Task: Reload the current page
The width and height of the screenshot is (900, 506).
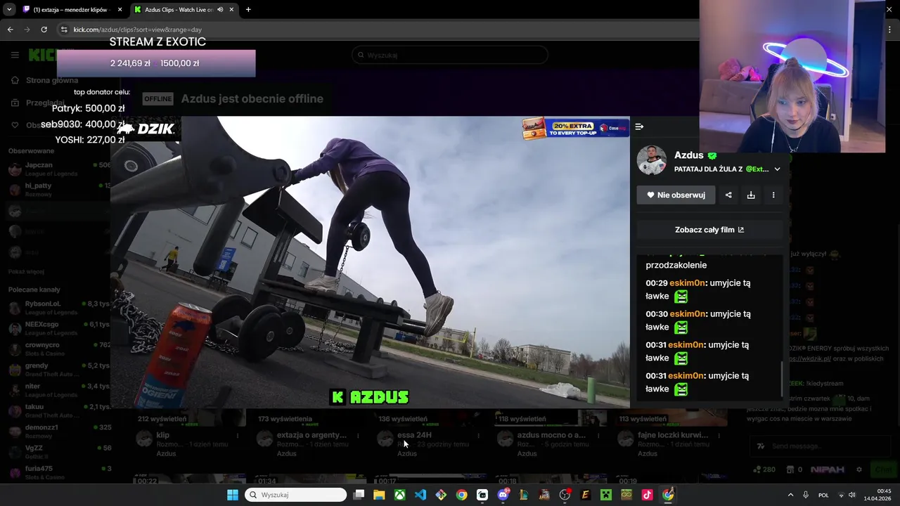Action: [44, 30]
